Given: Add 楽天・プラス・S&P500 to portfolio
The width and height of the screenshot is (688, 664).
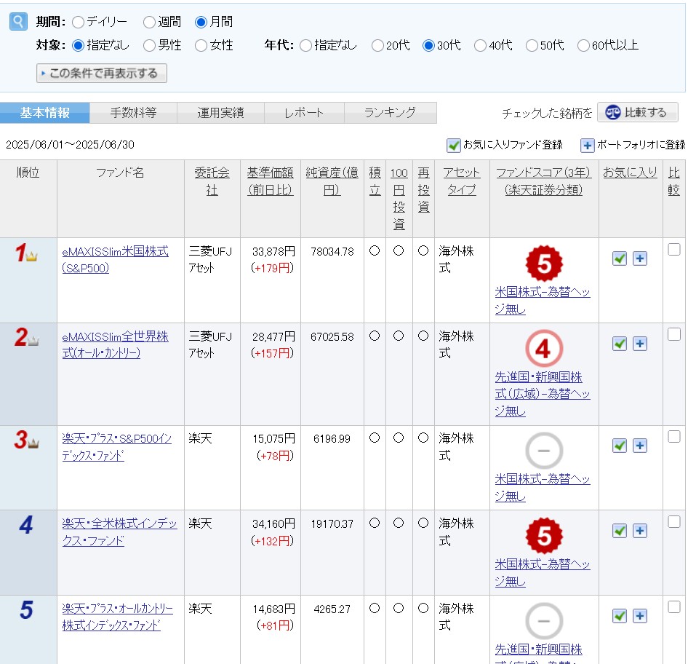Looking at the screenshot, I should (x=640, y=446).
